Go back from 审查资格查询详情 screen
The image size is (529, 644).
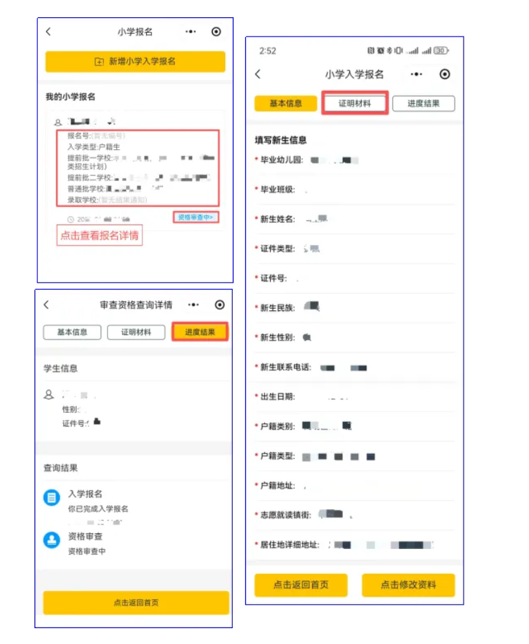[x=46, y=305]
